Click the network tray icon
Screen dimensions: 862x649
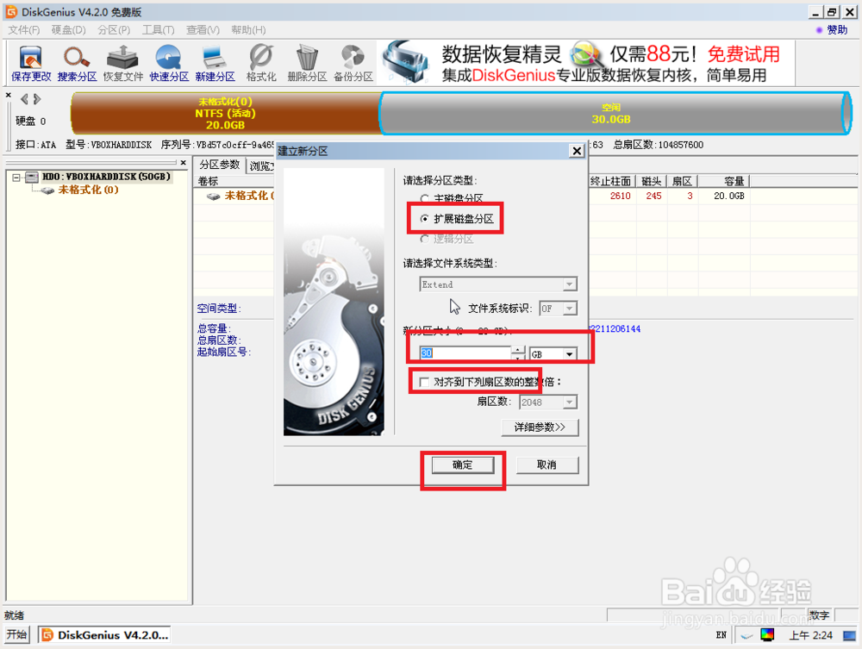tap(746, 636)
